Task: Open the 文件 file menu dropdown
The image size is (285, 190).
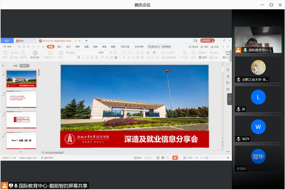Action: point(7,47)
